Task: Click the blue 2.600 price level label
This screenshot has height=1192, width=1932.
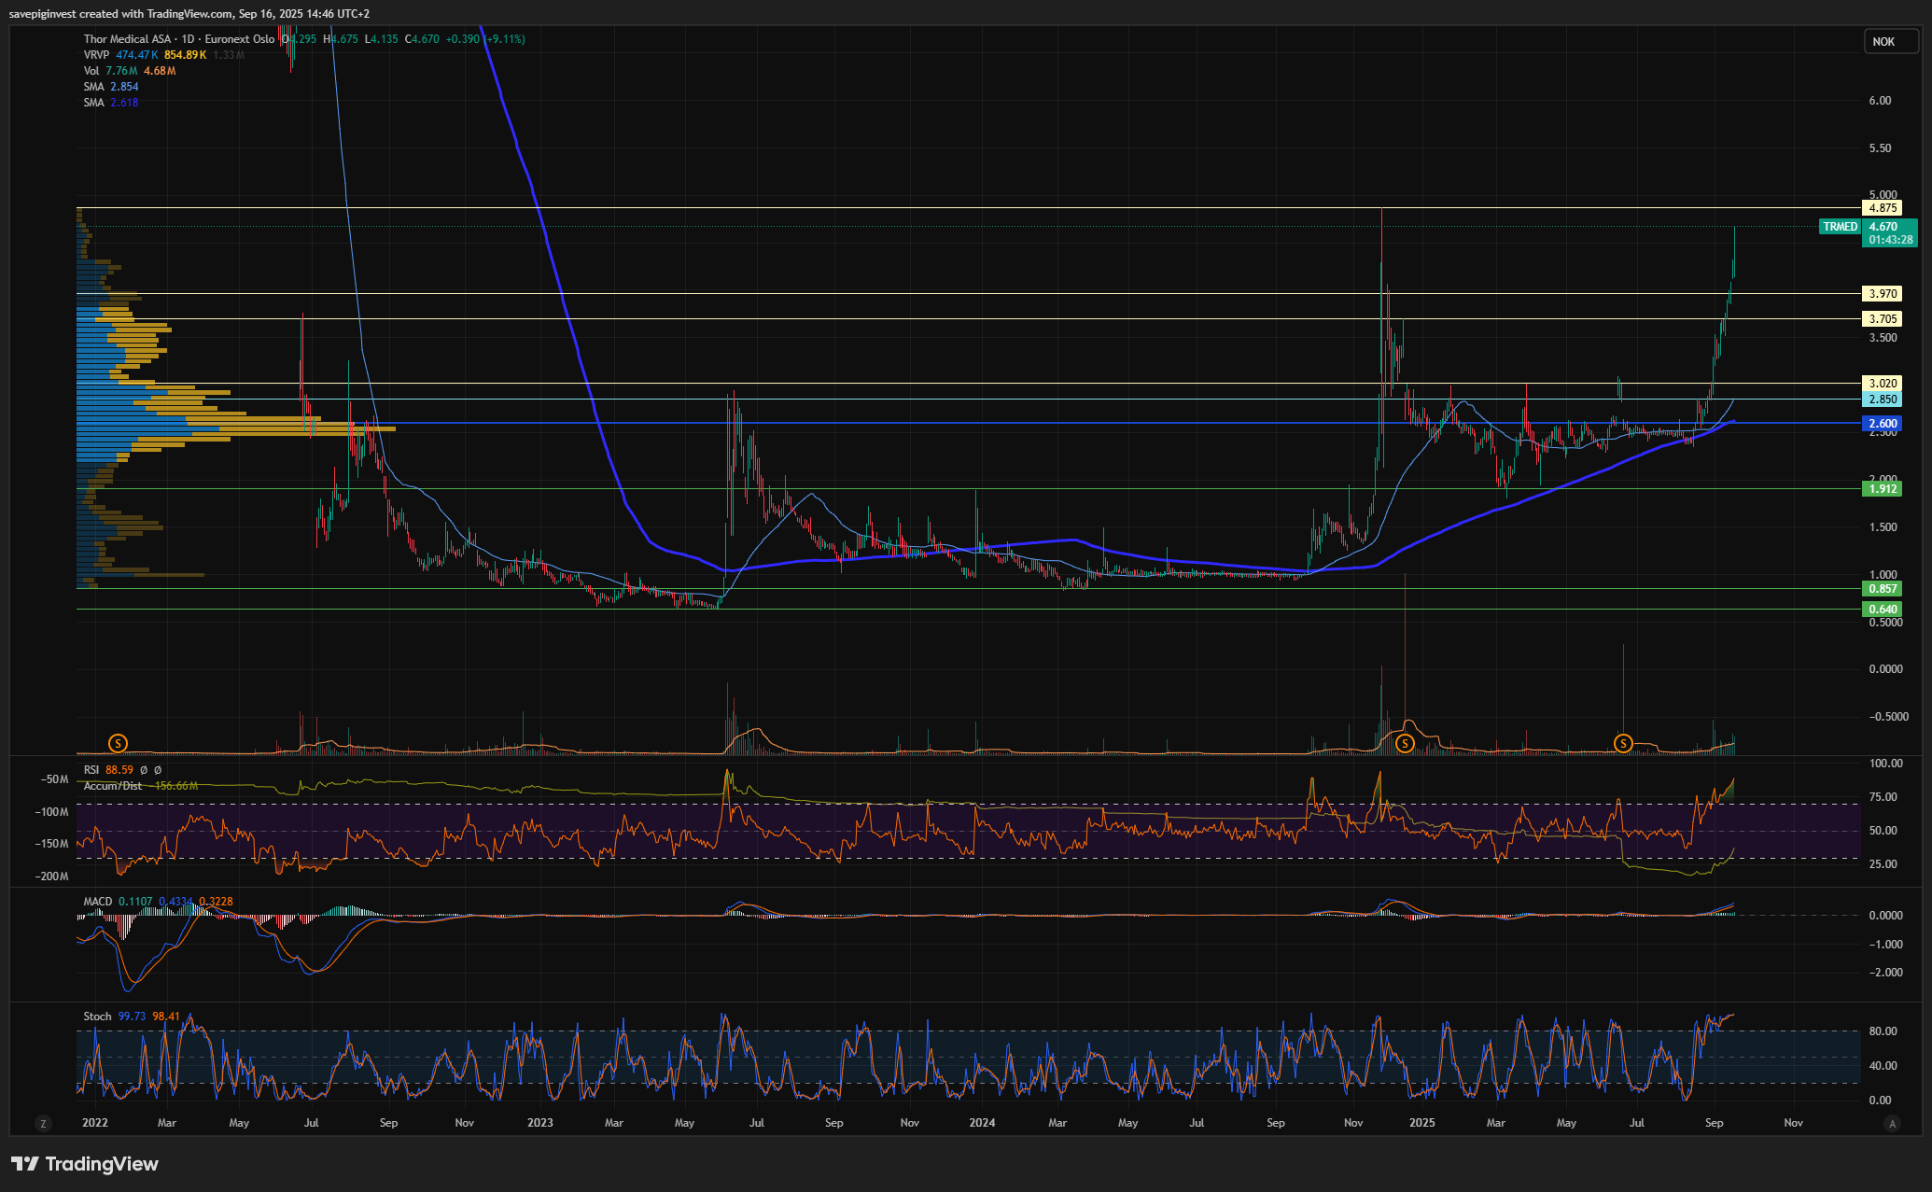Action: click(1883, 424)
